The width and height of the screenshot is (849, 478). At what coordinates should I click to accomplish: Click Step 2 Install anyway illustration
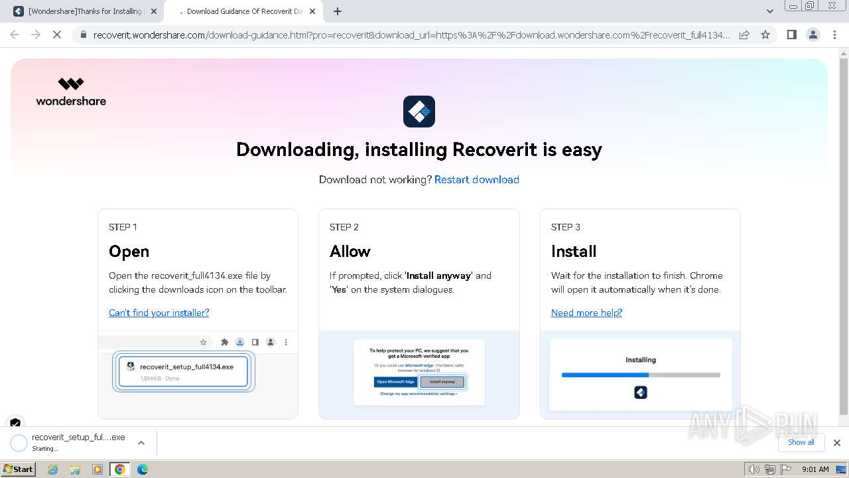tap(419, 374)
